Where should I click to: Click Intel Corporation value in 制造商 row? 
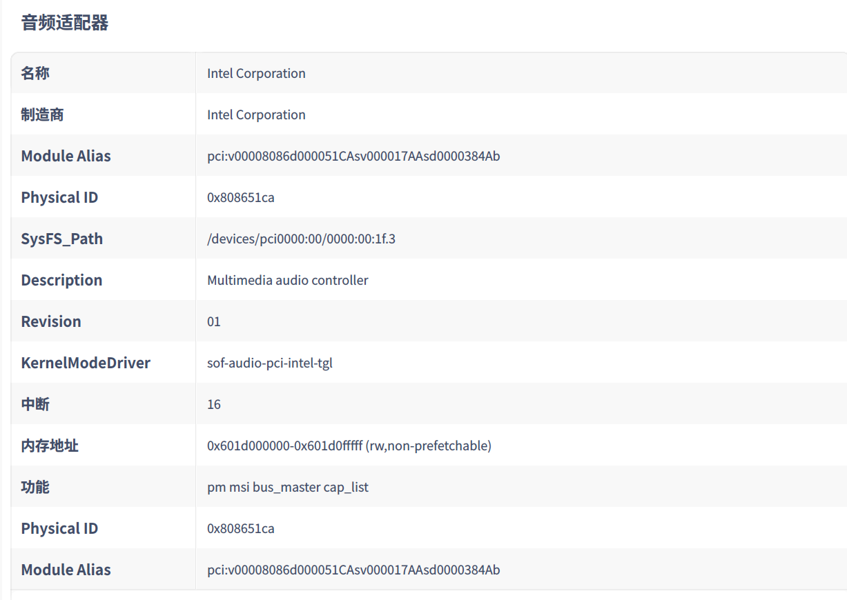pyautogui.click(x=256, y=114)
